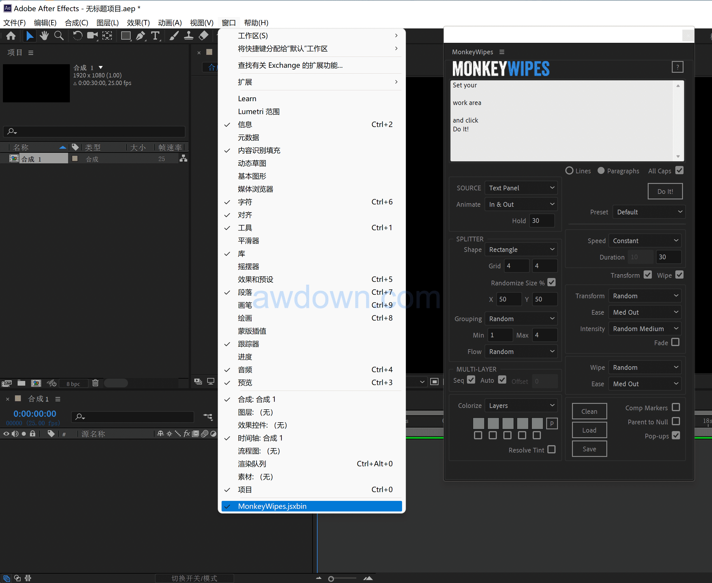The image size is (712, 583).
Task: Click the trash delete icon in project panel
Action: click(x=95, y=383)
